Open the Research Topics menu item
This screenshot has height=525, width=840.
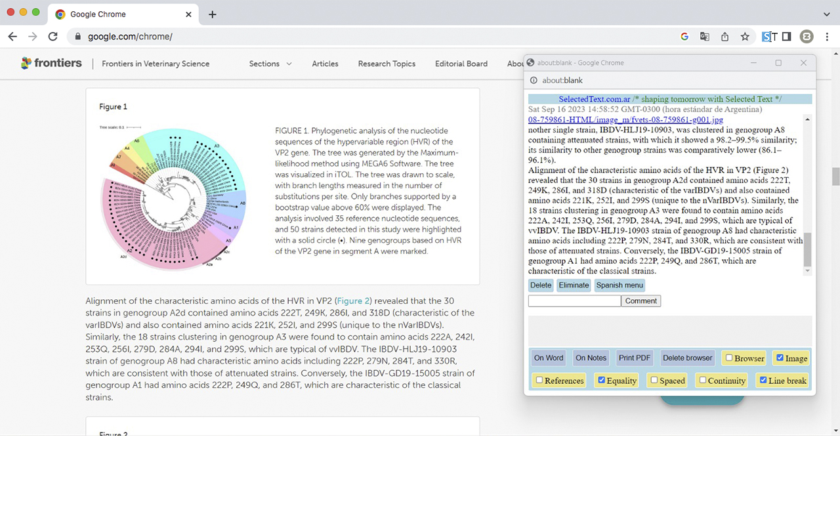(x=387, y=64)
